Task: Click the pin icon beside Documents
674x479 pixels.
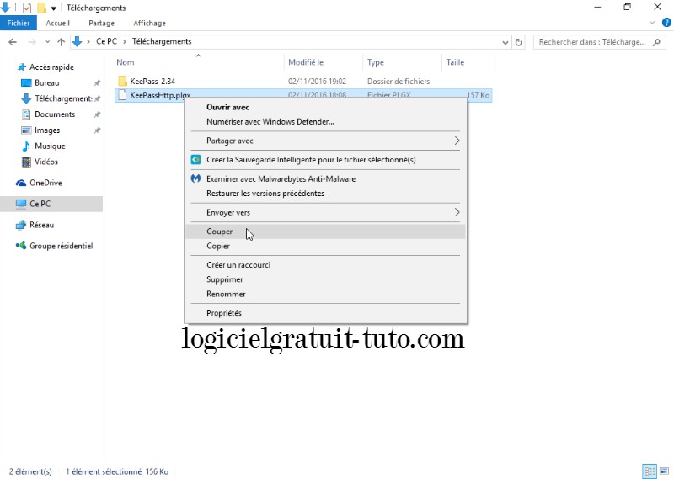Action: point(97,114)
